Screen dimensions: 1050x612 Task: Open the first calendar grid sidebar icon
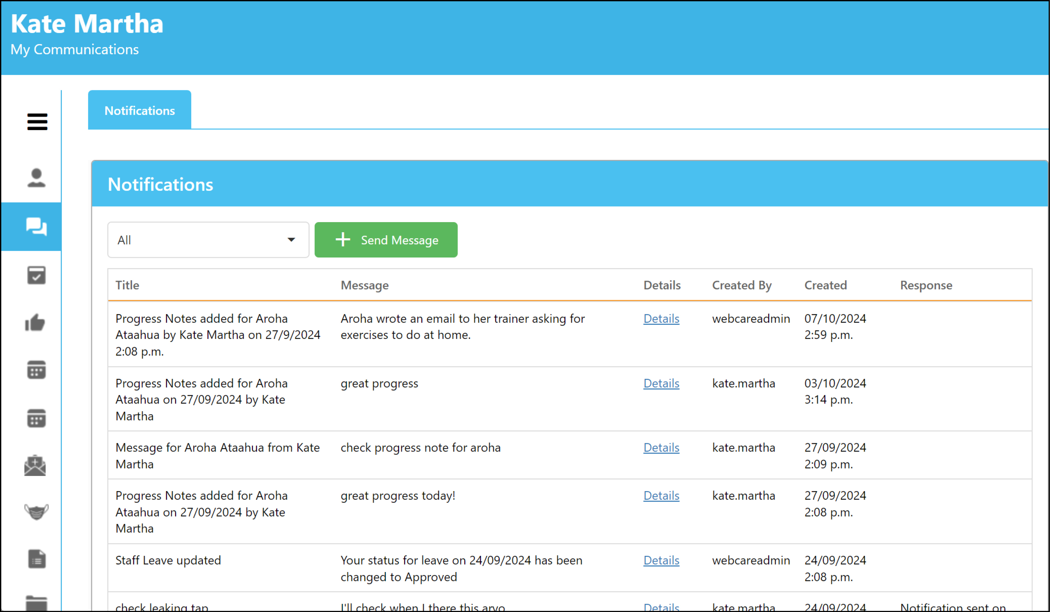click(36, 370)
